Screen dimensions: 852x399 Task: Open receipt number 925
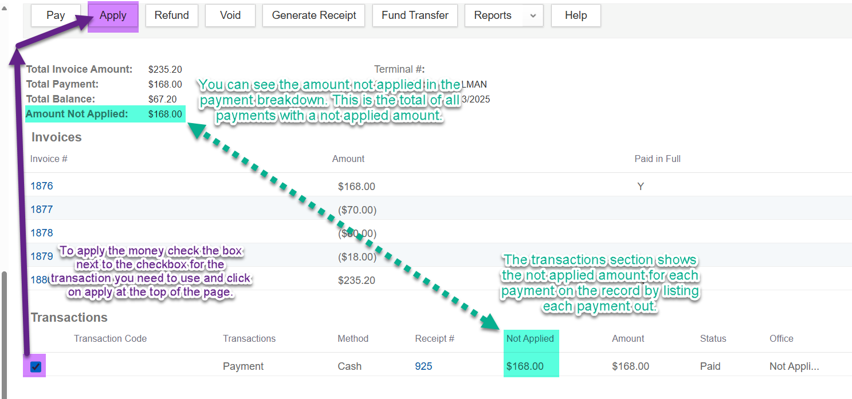423,366
